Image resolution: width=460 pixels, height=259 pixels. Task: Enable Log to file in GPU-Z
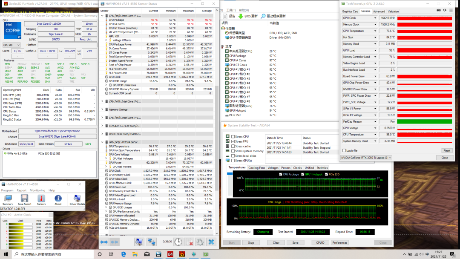click(344, 150)
